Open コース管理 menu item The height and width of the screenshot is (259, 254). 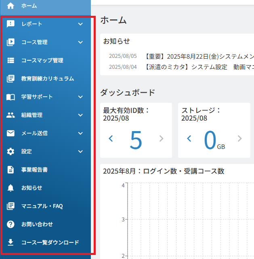coord(45,42)
